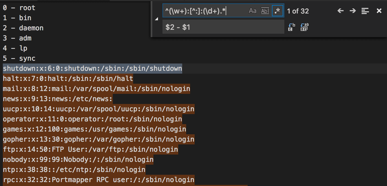Toggle Find in Selection mode
This screenshot has height=186, width=387.
click(365, 11)
